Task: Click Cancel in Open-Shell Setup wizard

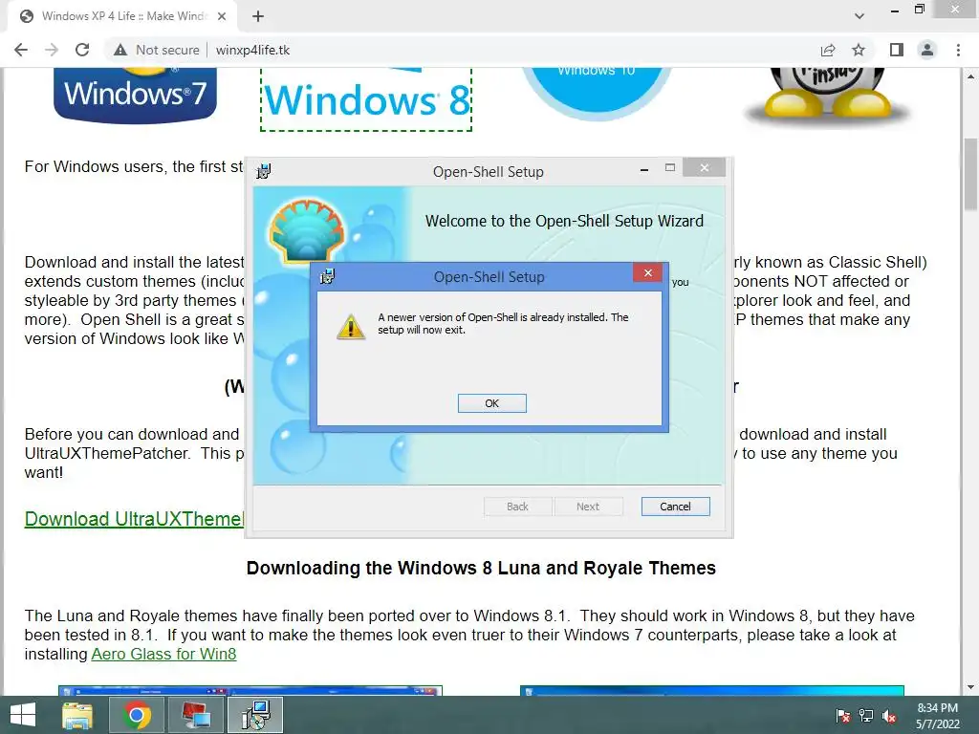Action: point(675,507)
